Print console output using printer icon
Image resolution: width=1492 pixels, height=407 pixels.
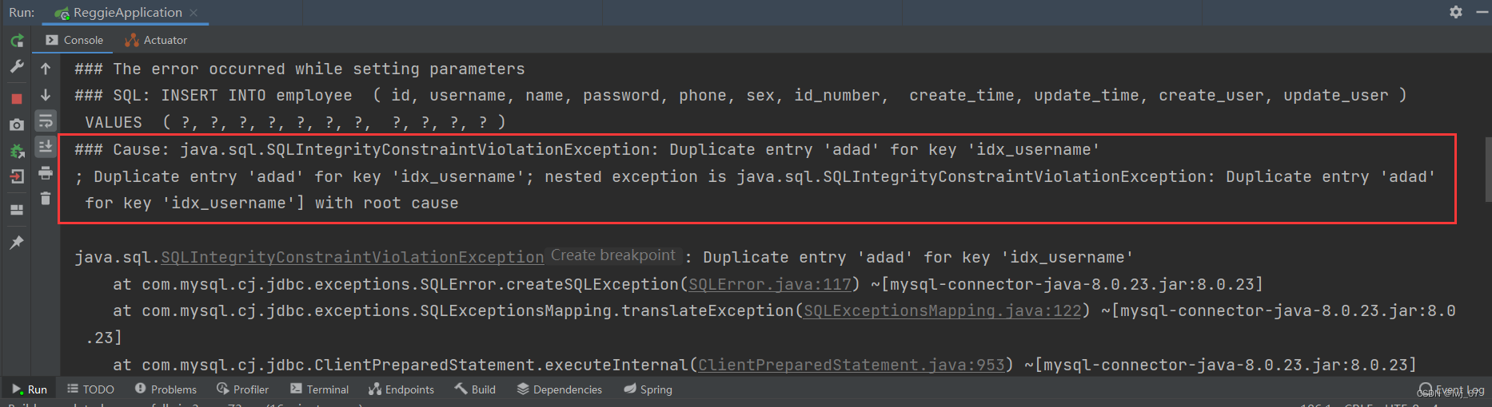point(46,173)
